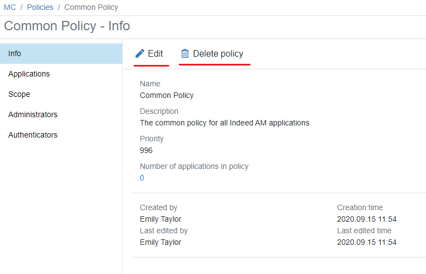Go to MC in the breadcrumb
426x274 pixels.
coord(10,8)
